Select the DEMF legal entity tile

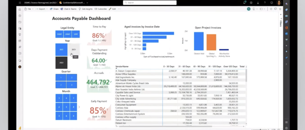tap(59, 34)
